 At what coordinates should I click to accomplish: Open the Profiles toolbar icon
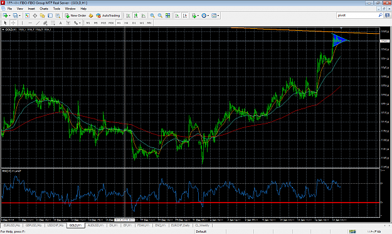pos(15,16)
